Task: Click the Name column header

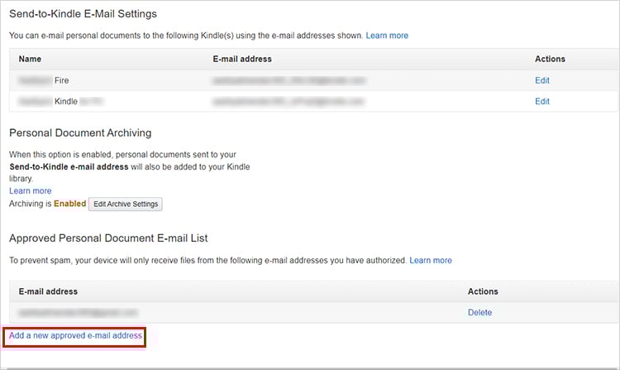Action: [30, 59]
